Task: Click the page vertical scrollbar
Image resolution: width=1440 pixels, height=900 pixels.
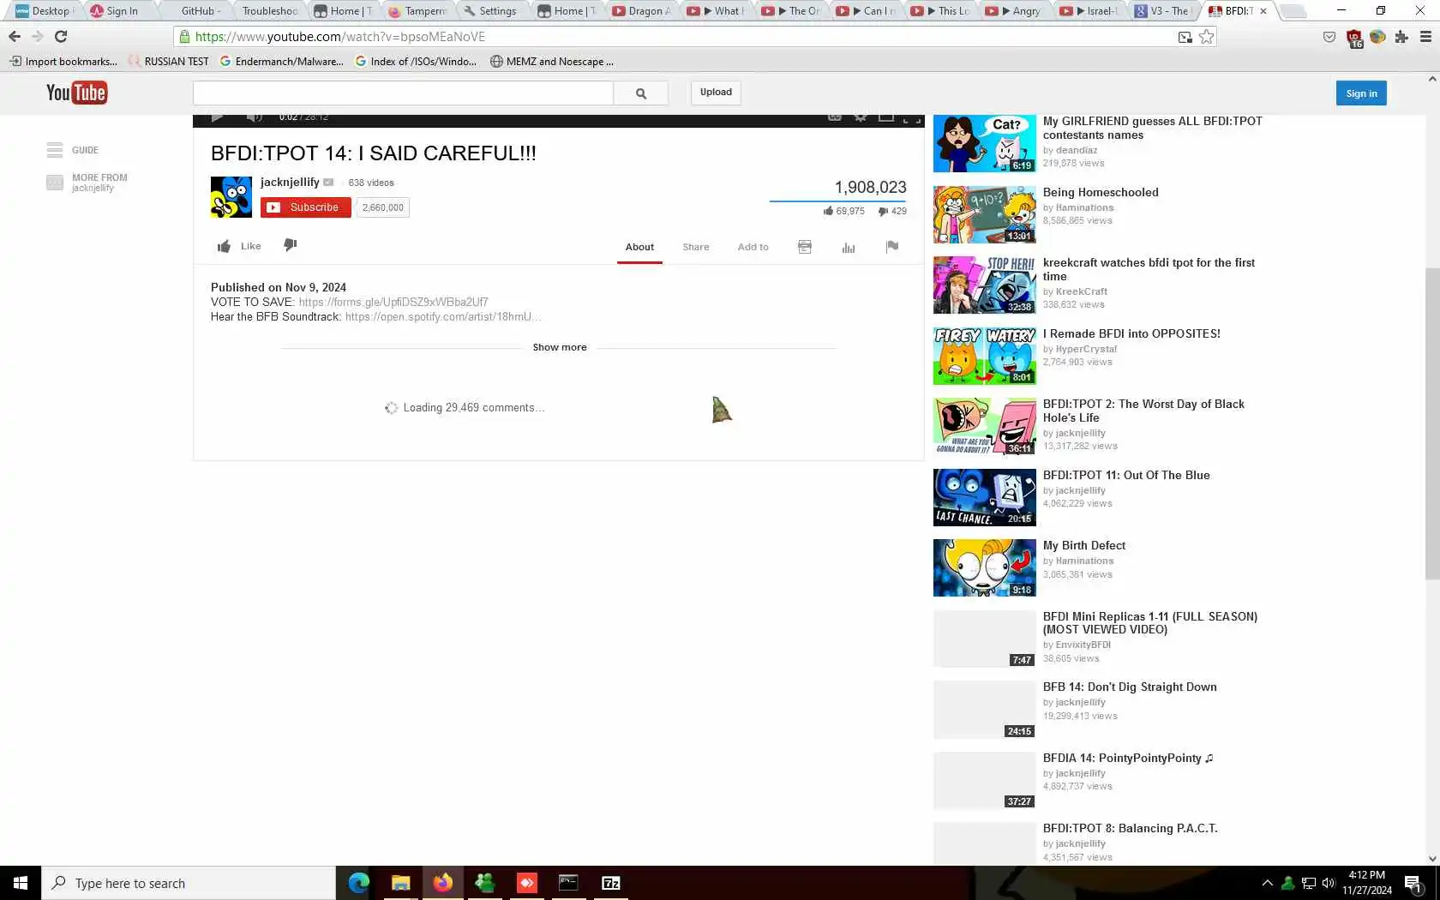Action: pyautogui.click(x=1432, y=424)
